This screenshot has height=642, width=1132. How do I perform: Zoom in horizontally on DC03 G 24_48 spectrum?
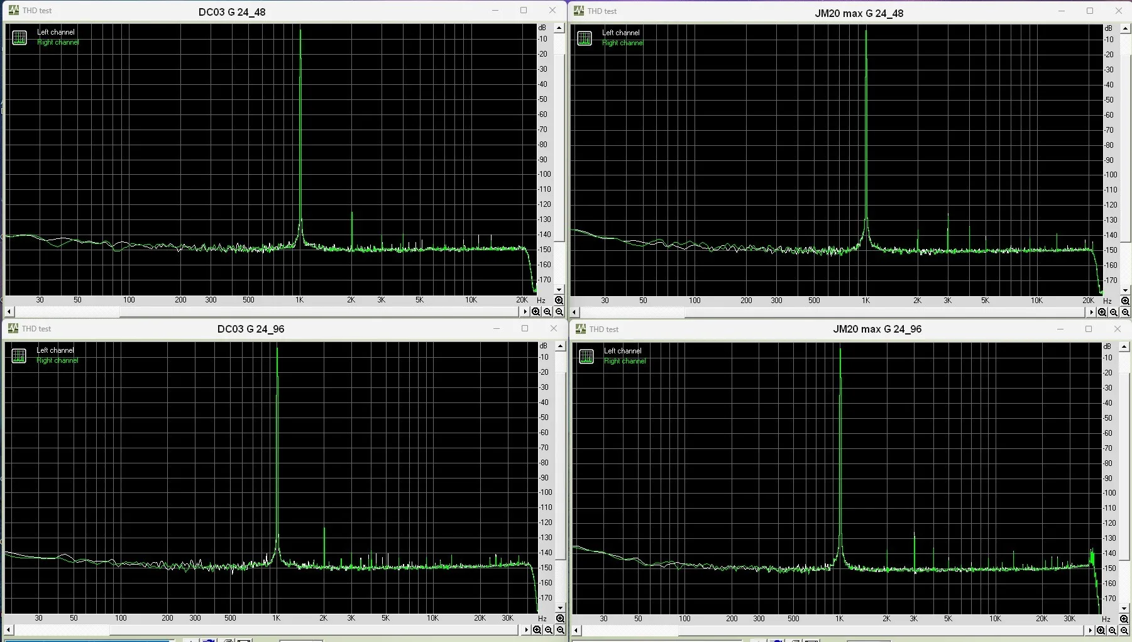tap(536, 312)
